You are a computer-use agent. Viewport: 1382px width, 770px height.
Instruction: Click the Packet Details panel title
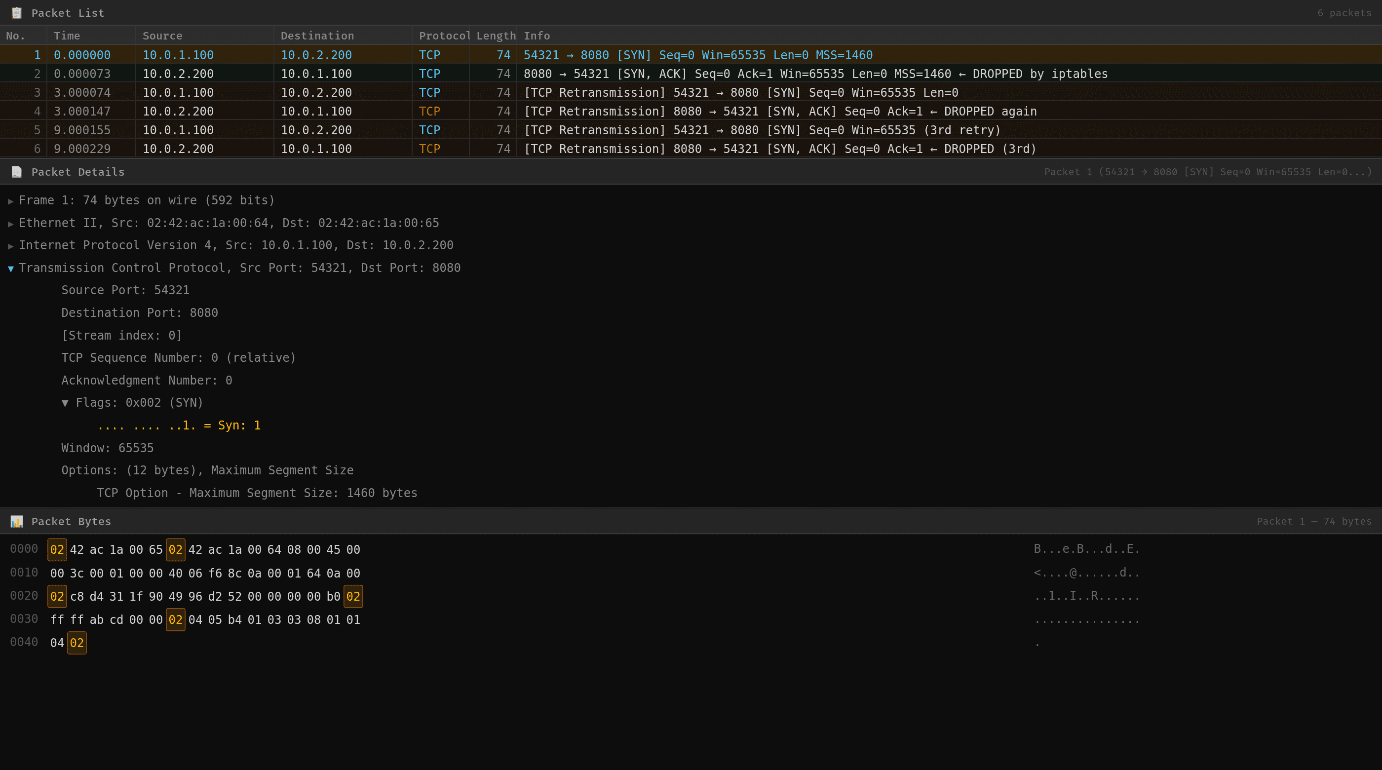click(78, 172)
